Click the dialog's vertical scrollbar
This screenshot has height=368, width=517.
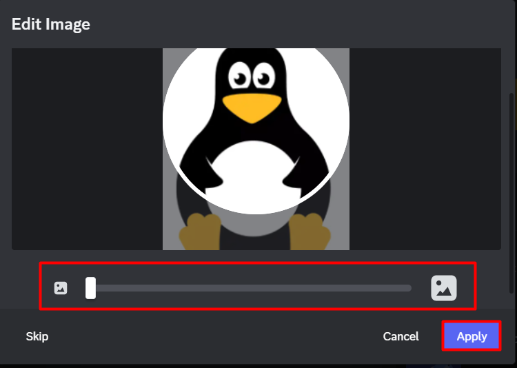click(x=511, y=194)
